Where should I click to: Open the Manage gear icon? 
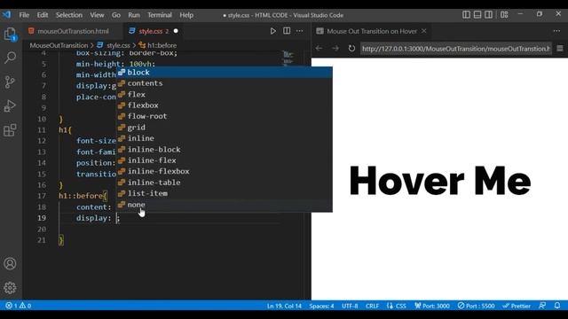click(x=10, y=288)
